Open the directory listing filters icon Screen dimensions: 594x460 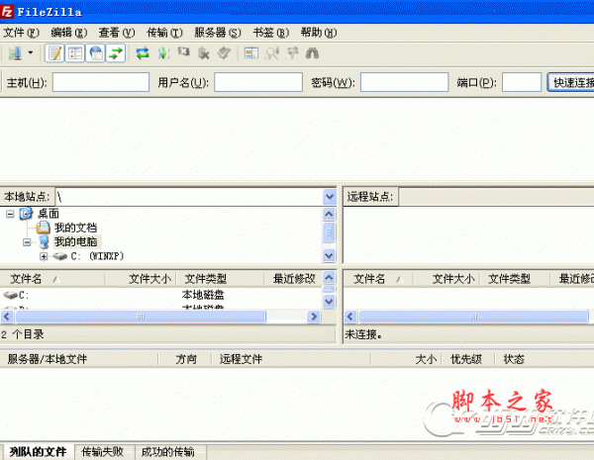pyautogui.click(x=250, y=53)
